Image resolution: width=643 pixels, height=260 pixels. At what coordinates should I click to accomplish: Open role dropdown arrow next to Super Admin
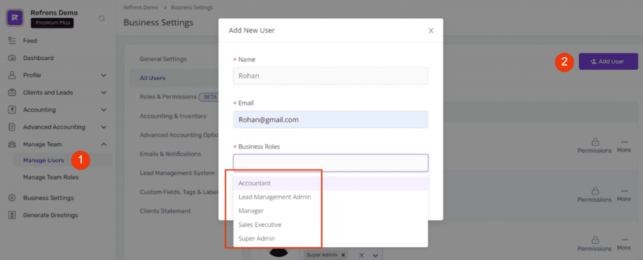click(376, 256)
